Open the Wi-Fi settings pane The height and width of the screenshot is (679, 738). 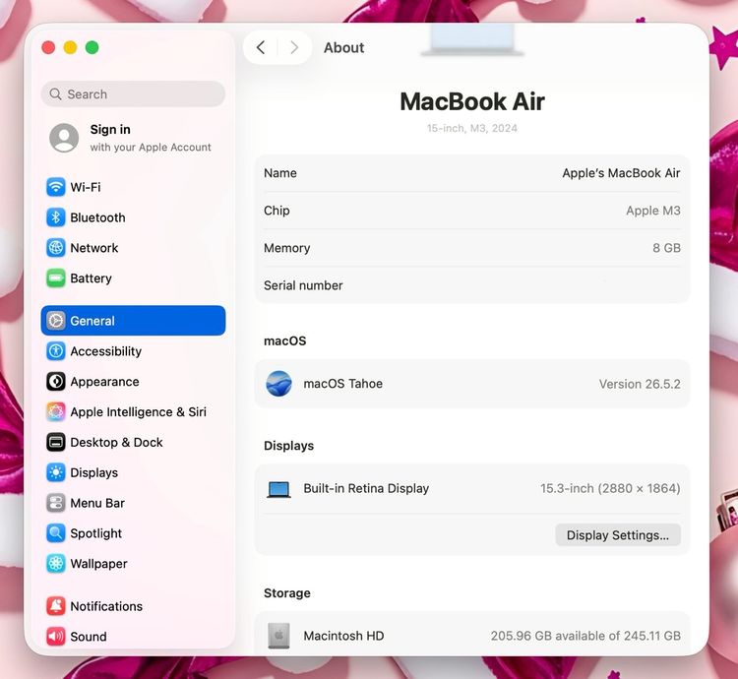[x=133, y=187]
